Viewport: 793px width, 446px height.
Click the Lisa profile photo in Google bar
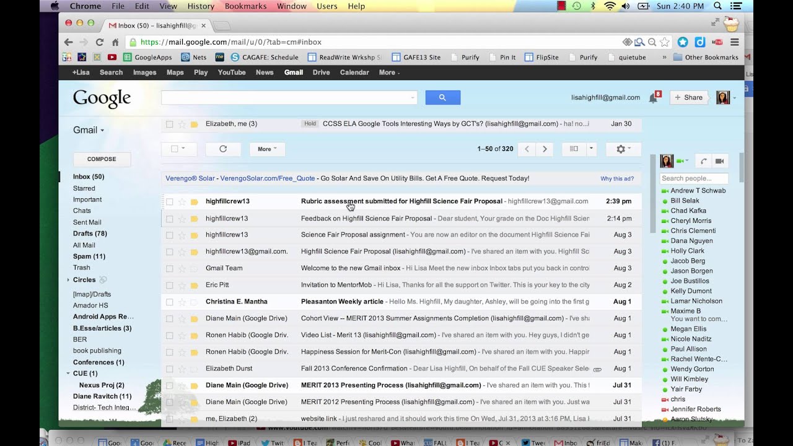723,97
